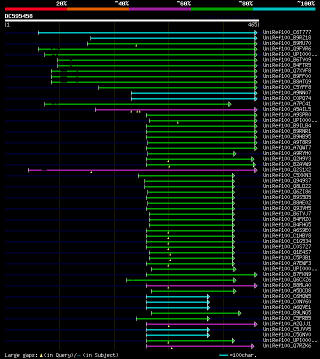
Task: Select UniRef100_A5DCD8 in the hit list
Action: coord(287,290)
